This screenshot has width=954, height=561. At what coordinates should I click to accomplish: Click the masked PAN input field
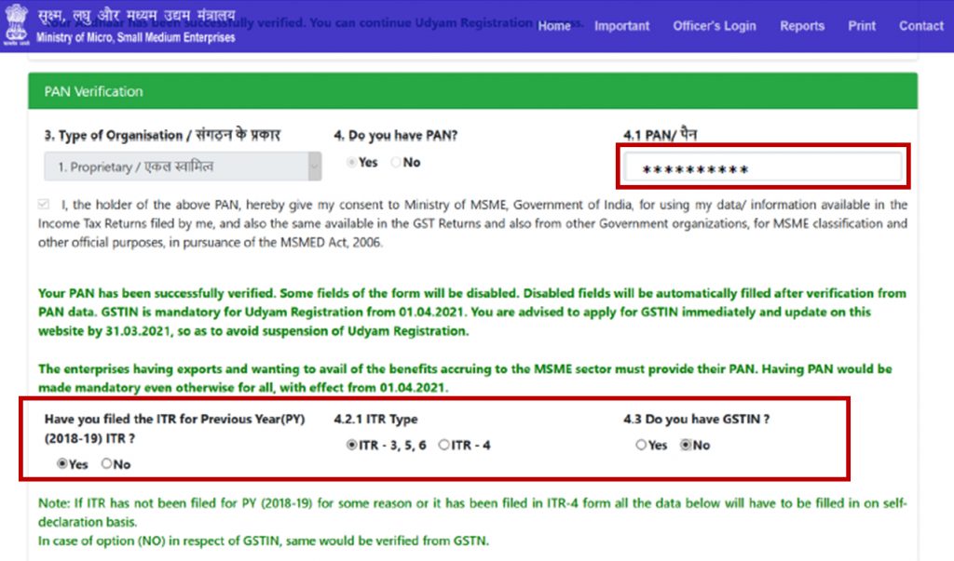click(x=762, y=169)
